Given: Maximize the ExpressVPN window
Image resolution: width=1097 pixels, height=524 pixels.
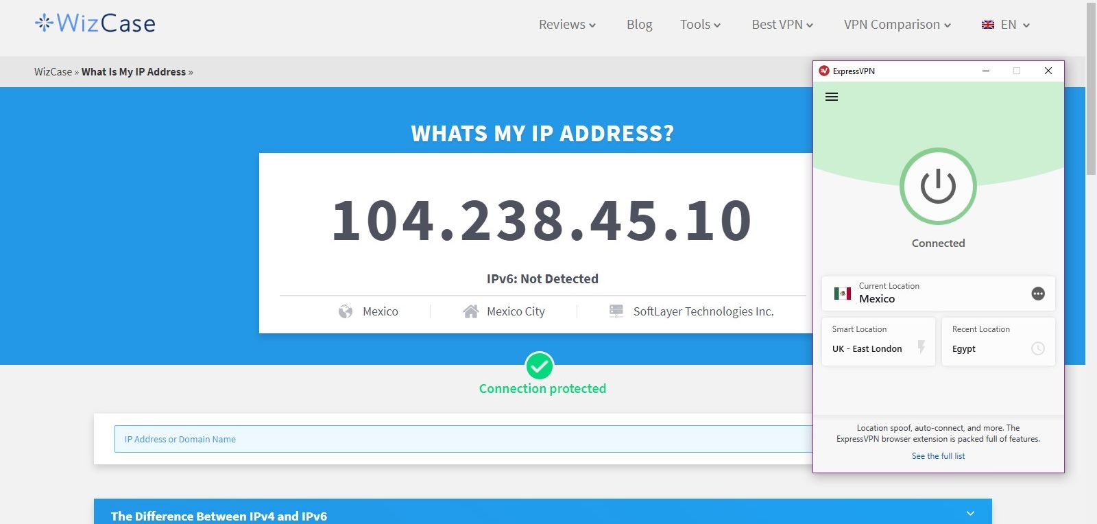Looking at the screenshot, I should coord(1017,71).
